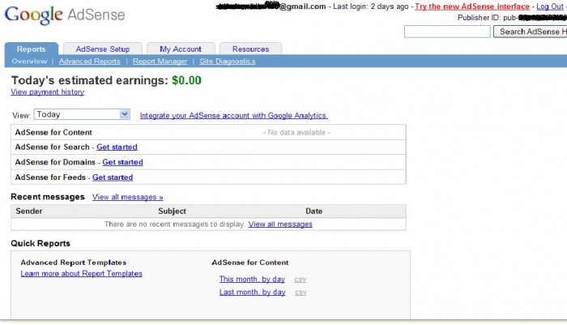Open the AdSense Setup tab
Image resolution: width=567 pixels, height=325 pixels.
pos(103,49)
